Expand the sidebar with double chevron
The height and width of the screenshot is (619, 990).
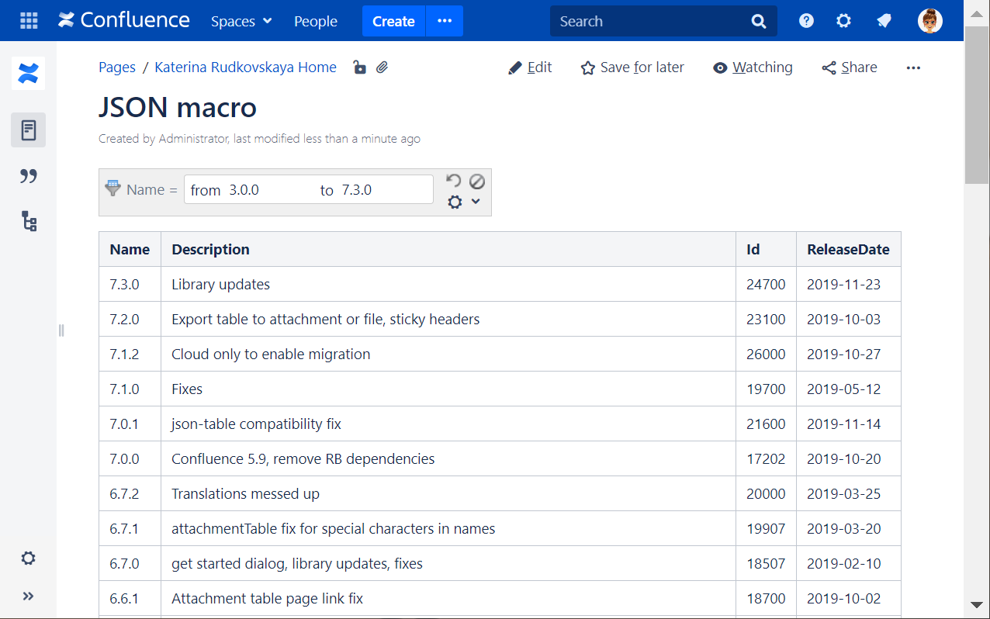(x=29, y=596)
